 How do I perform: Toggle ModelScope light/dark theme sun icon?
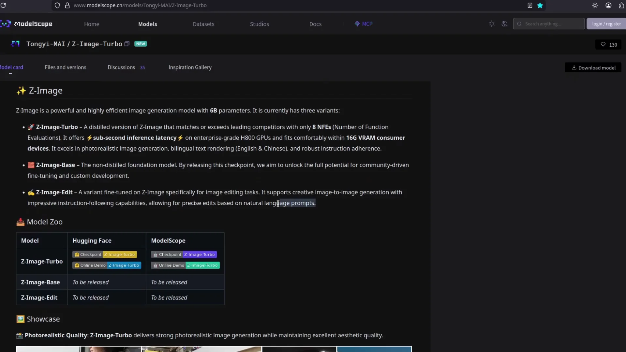[491, 24]
